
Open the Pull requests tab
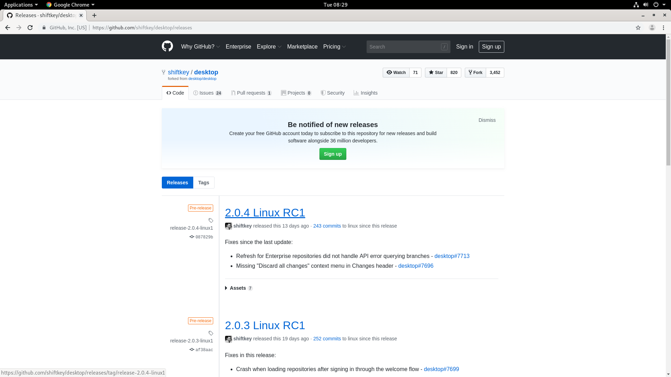point(251,93)
